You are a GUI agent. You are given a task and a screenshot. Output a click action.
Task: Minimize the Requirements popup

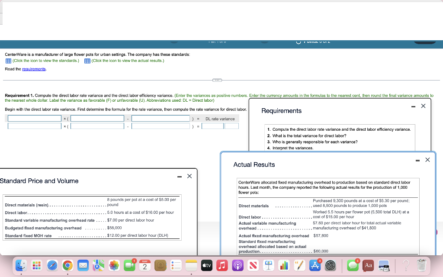click(413, 106)
